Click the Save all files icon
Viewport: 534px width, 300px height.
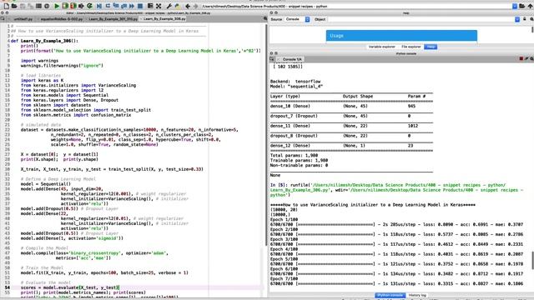pos(30,6)
